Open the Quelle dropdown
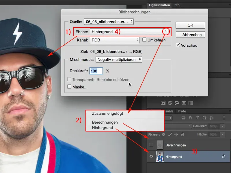231x173 pixels. (x=109, y=22)
